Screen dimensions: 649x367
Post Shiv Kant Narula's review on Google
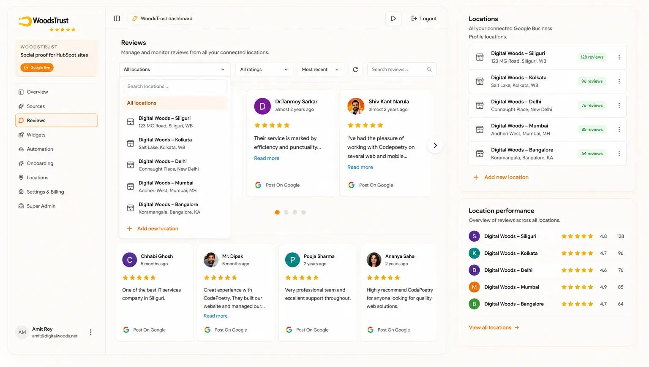click(371, 185)
